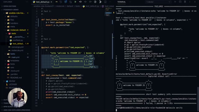Split the terminal with the split icon
The image size is (199, 112).
click(x=180, y=2)
